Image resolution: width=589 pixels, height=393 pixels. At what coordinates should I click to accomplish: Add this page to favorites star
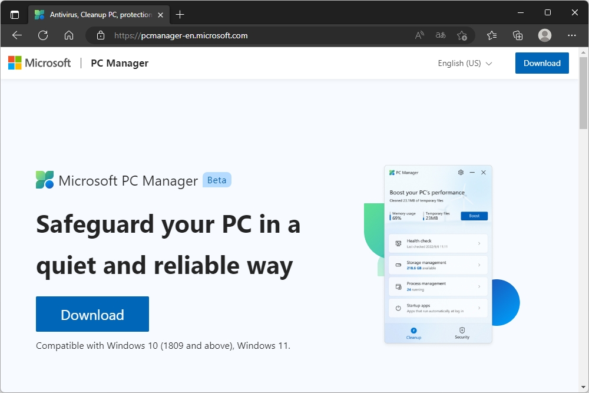coord(462,35)
